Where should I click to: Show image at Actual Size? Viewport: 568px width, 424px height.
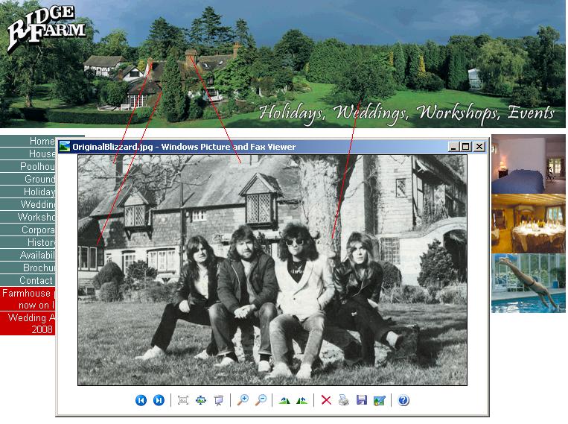point(201,401)
